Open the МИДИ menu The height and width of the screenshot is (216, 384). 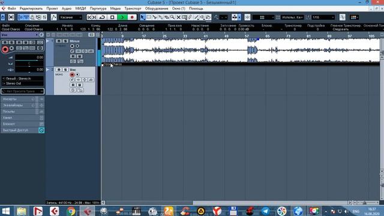click(80, 8)
